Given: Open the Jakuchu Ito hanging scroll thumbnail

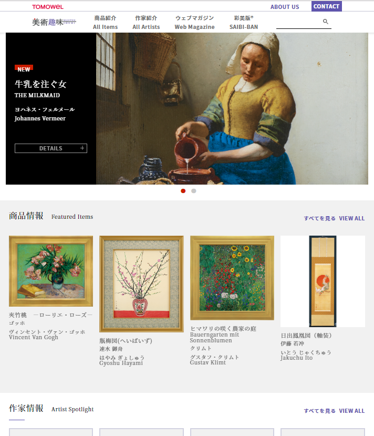Looking at the screenshot, I should tap(323, 281).
